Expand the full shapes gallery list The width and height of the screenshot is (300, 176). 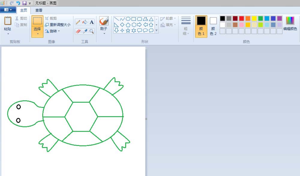pyautogui.click(x=157, y=30)
